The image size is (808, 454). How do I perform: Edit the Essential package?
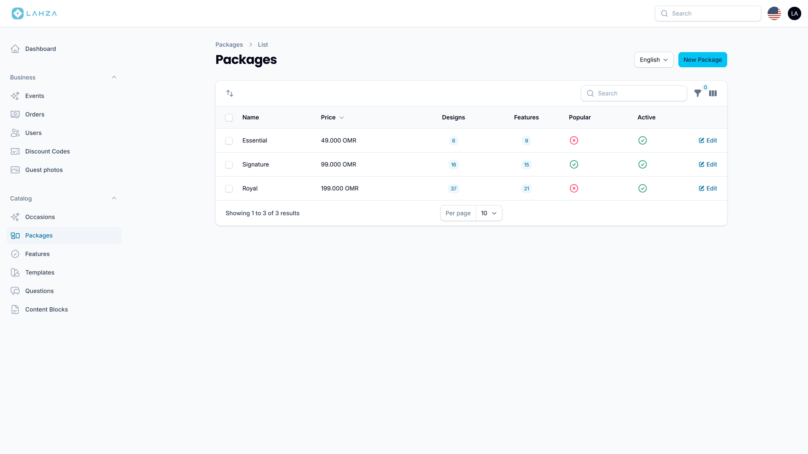(x=708, y=140)
